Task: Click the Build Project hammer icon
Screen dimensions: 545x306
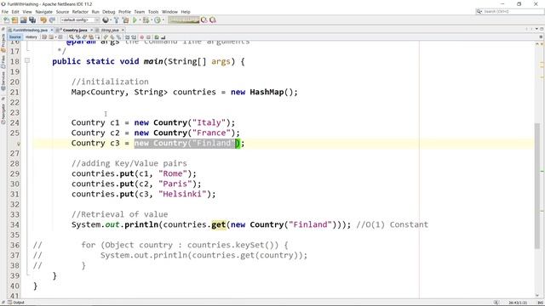Action: 117,20
